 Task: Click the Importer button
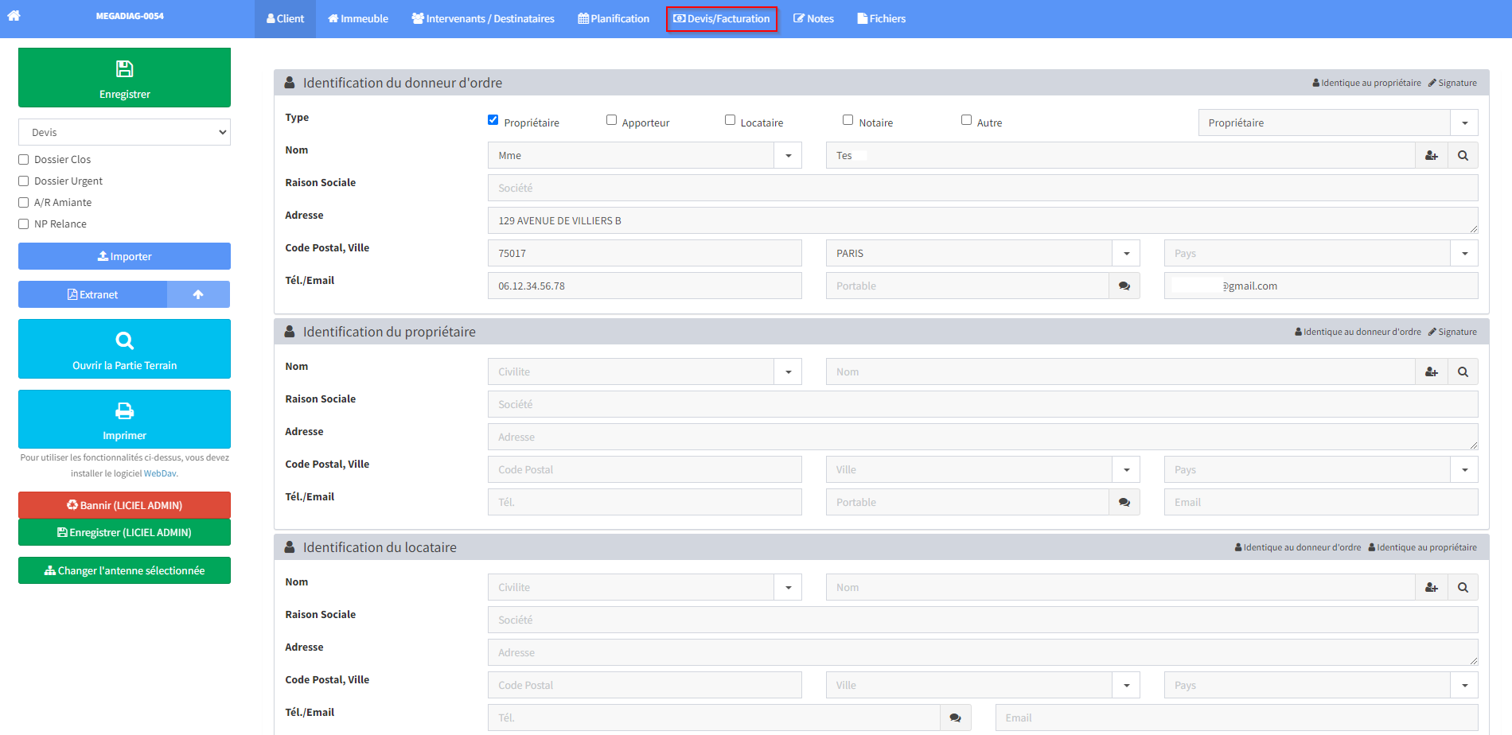(124, 256)
